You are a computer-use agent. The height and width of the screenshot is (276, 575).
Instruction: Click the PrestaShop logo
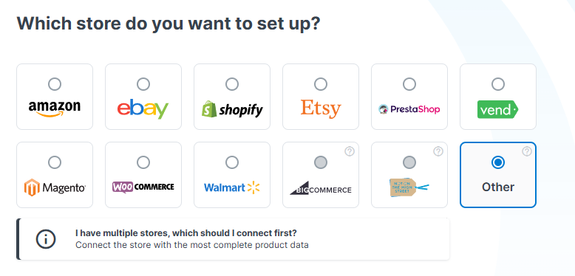coord(409,109)
